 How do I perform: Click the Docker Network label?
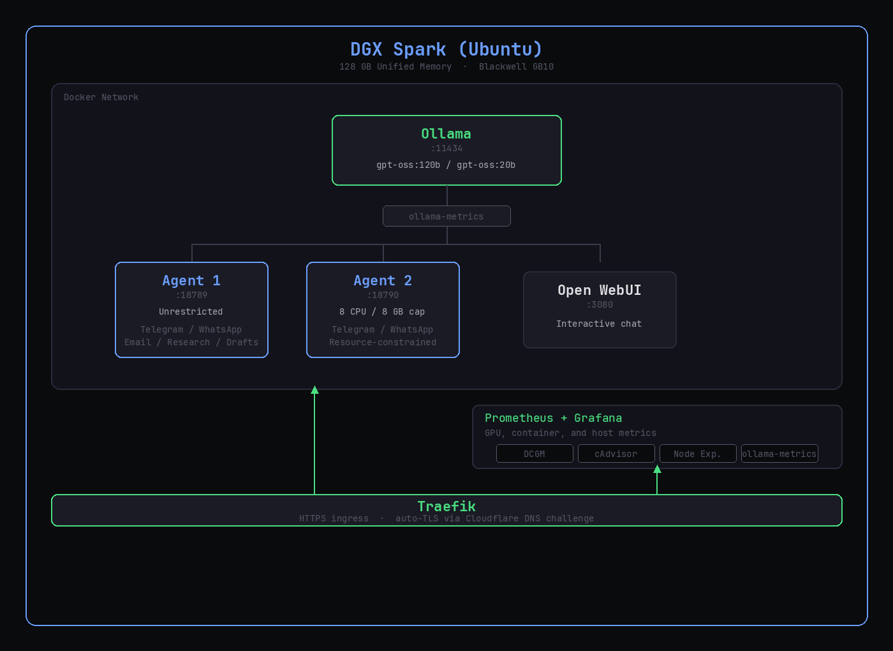click(x=101, y=97)
